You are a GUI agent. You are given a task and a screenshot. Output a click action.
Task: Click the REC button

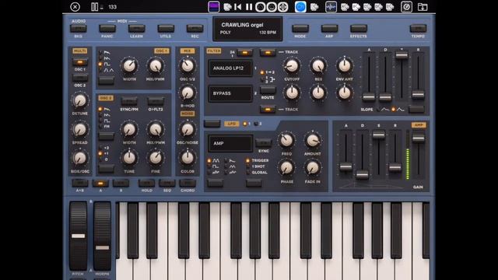click(195, 29)
